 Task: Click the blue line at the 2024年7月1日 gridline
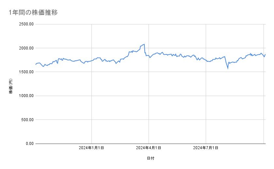[206, 60]
